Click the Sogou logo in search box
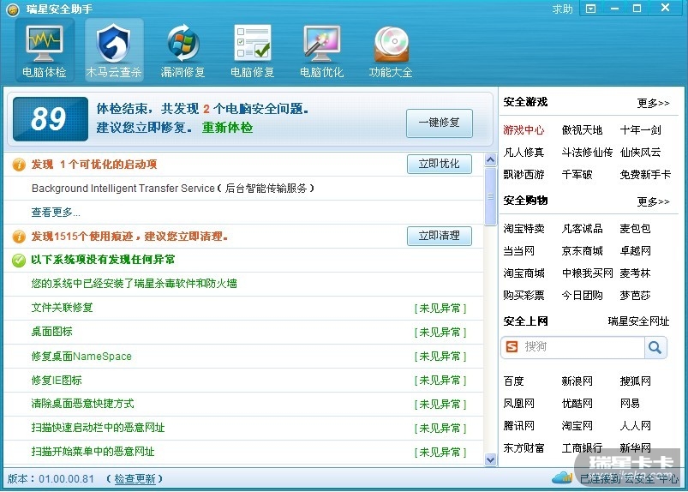The width and height of the screenshot is (688, 492). coord(512,347)
